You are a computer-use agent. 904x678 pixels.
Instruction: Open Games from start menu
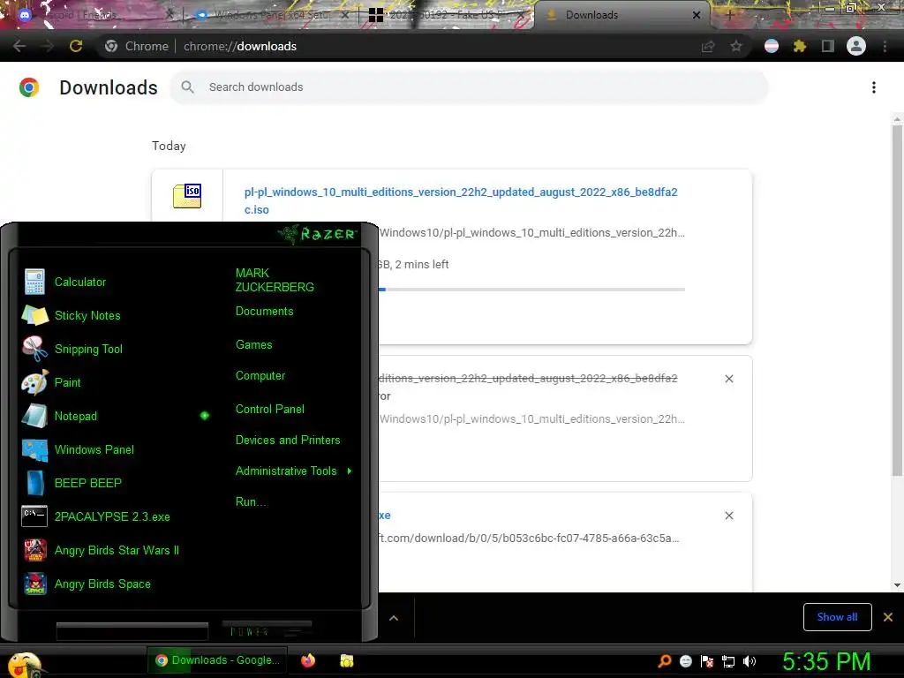pos(253,345)
